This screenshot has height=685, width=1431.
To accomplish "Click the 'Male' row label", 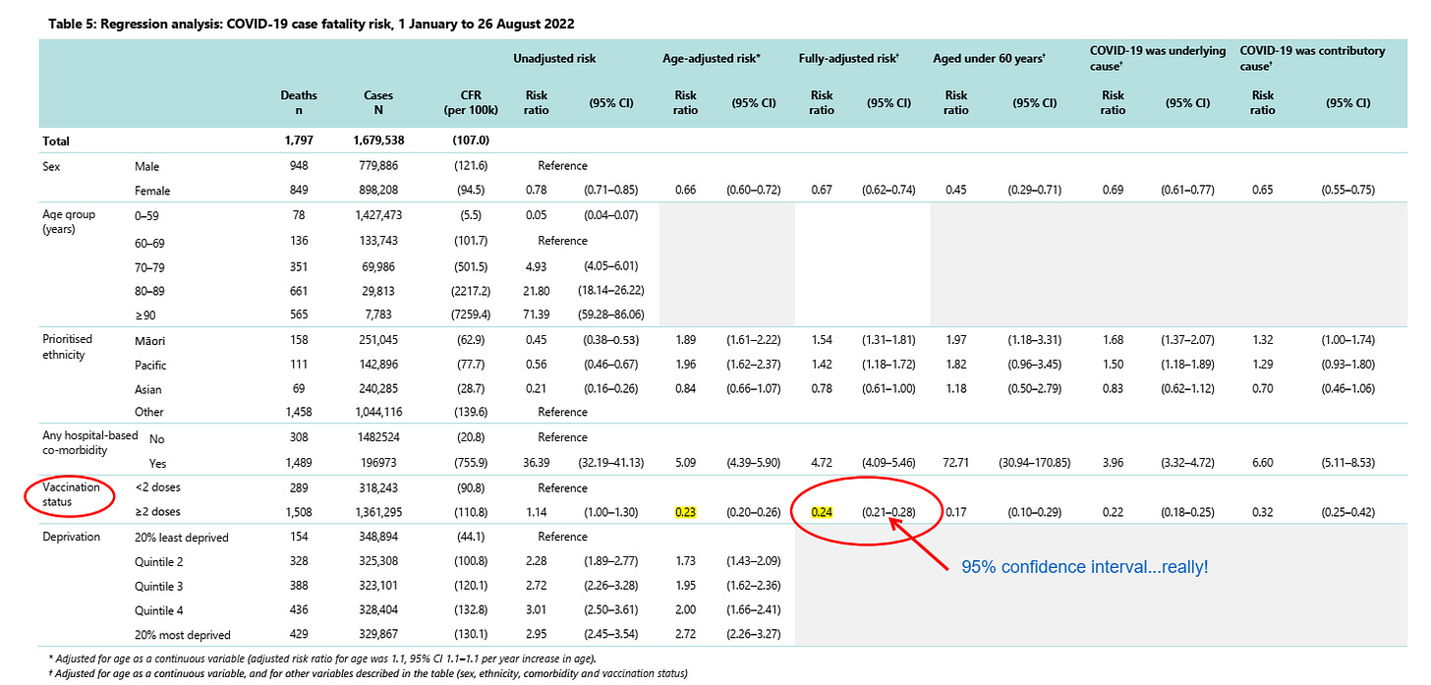I will point(146,167).
